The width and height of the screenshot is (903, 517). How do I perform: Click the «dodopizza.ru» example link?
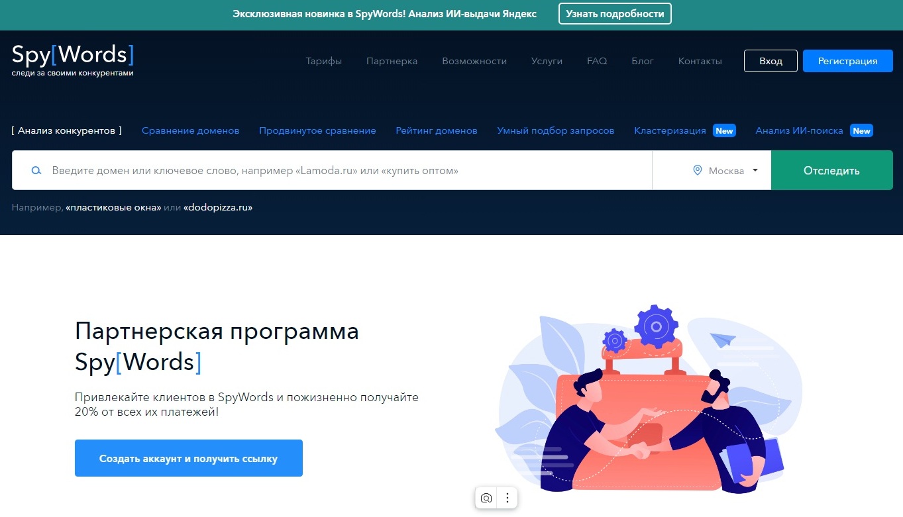(x=218, y=207)
